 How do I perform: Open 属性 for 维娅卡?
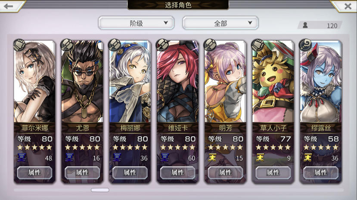(x=177, y=173)
